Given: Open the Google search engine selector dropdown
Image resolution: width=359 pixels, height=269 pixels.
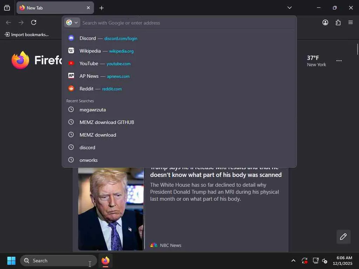Looking at the screenshot, I should 72,22.
